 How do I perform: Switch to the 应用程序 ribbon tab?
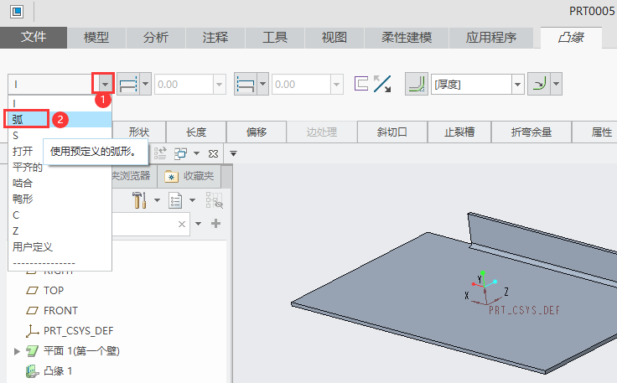[x=490, y=38]
